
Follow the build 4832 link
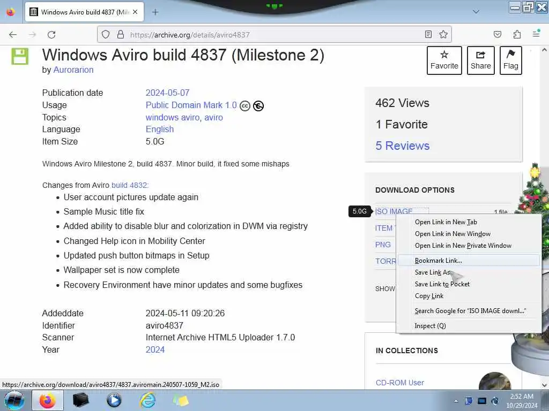point(129,185)
